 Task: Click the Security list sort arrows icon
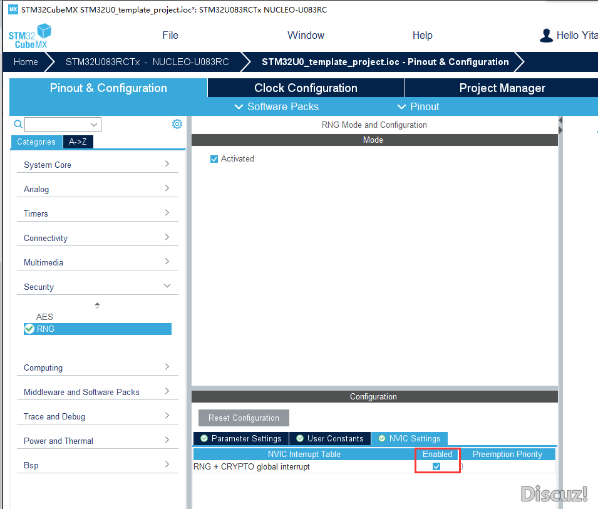(x=97, y=306)
